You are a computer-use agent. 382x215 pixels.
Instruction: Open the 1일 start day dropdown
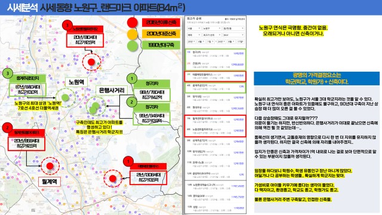(210, 42)
